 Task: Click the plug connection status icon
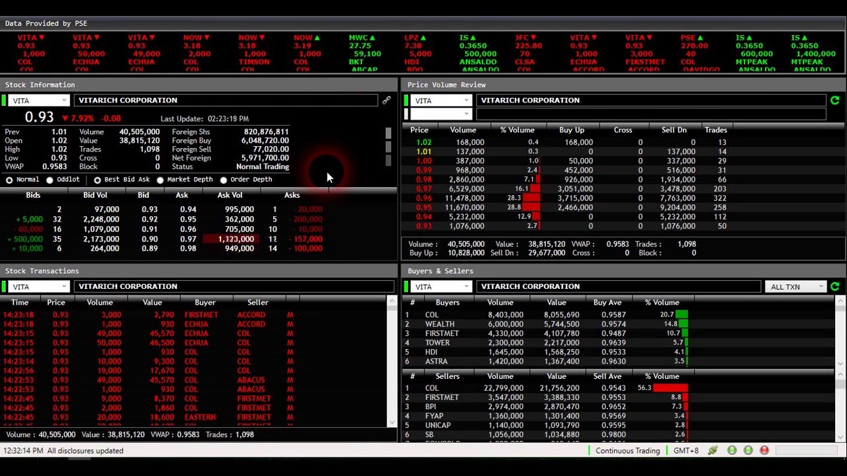pyautogui.click(x=713, y=451)
